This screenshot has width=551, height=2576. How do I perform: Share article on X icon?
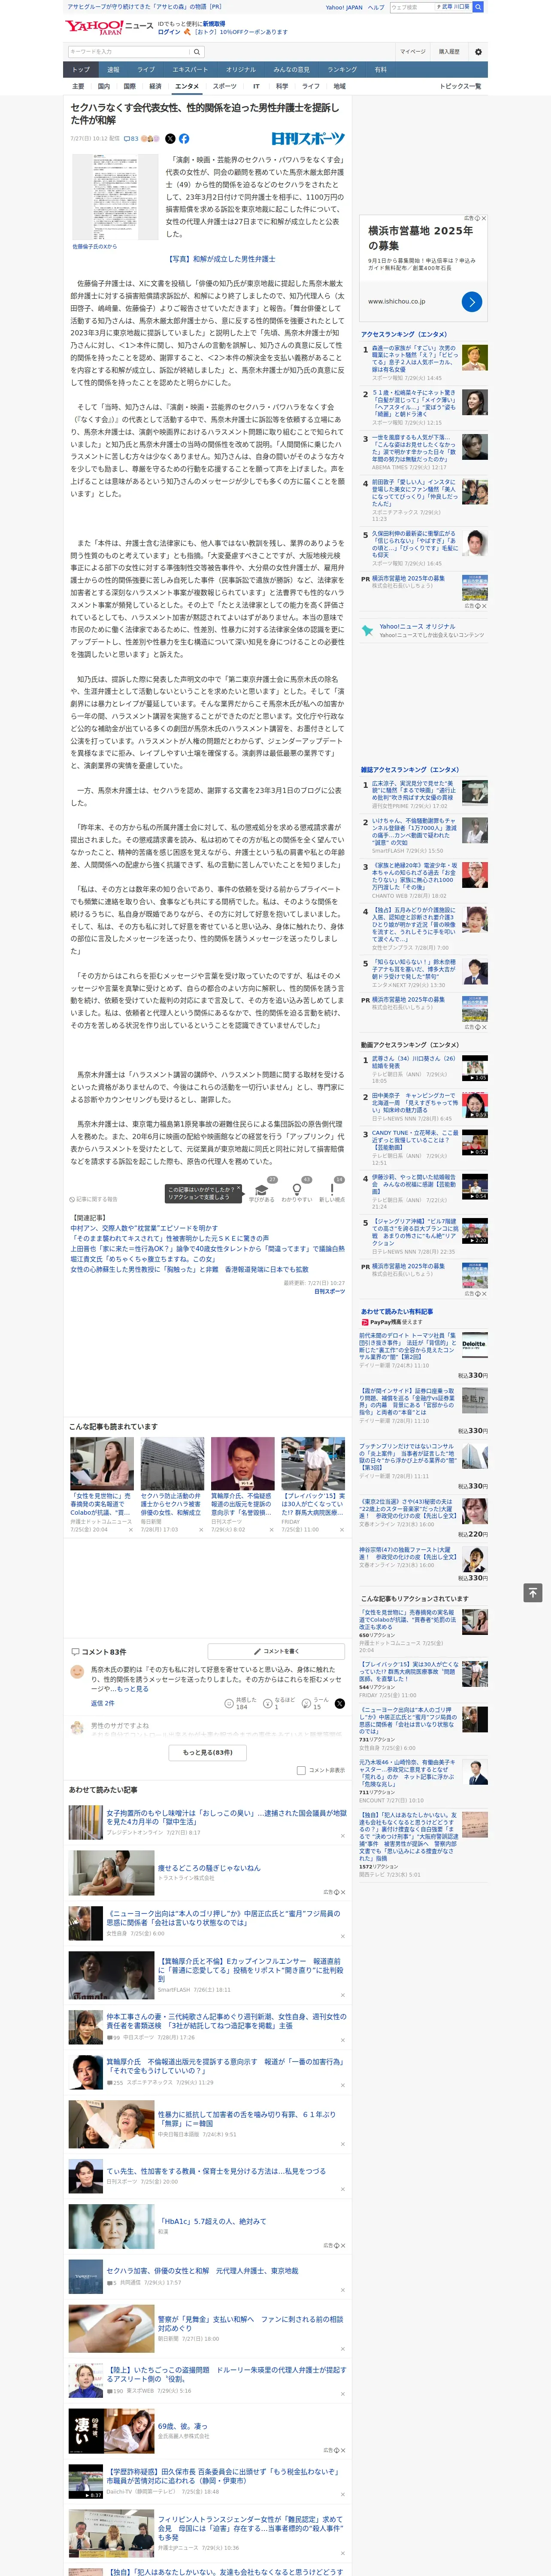pyautogui.click(x=170, y=139)
